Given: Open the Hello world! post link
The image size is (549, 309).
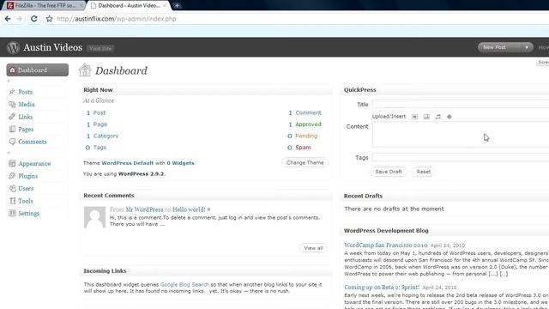Looking at the screenshot, I should (x=189, y=209).
